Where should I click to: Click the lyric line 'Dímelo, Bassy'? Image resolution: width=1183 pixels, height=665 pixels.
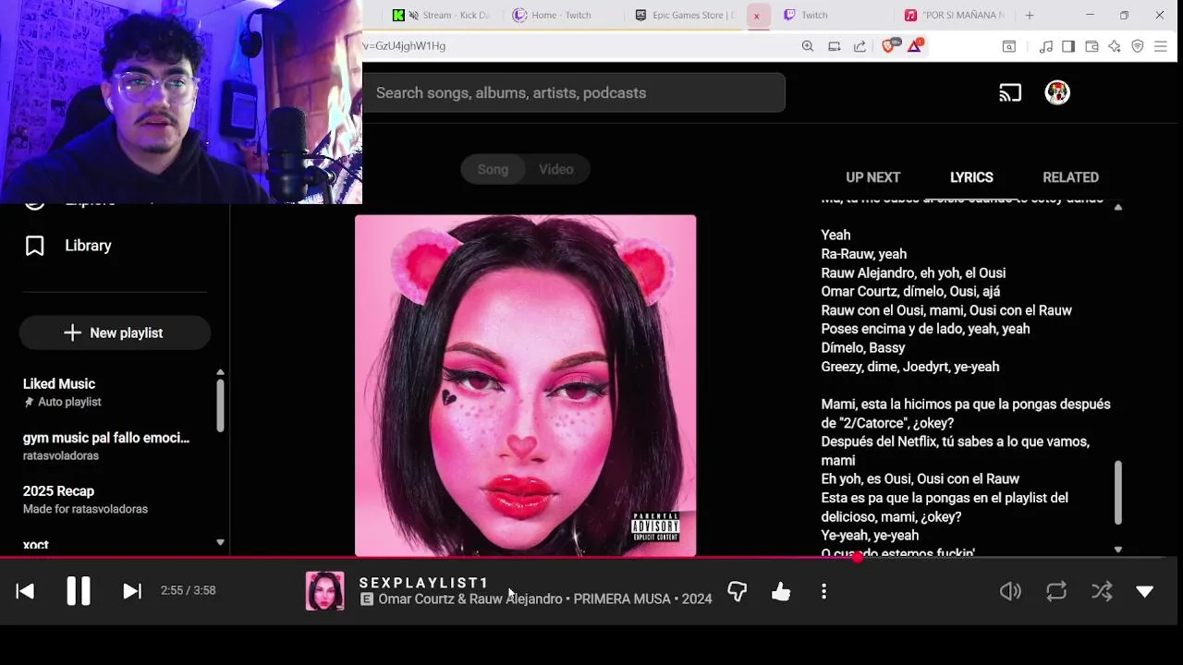click(862, 348)
